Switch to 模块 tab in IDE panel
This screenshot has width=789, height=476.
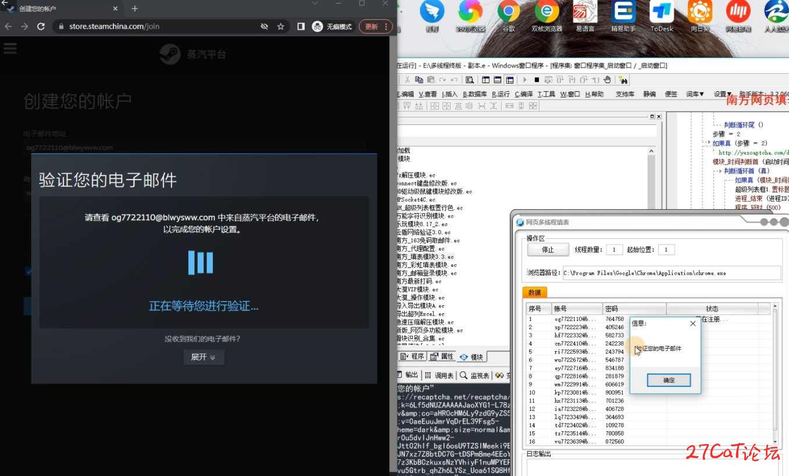[x=472, y=357]
